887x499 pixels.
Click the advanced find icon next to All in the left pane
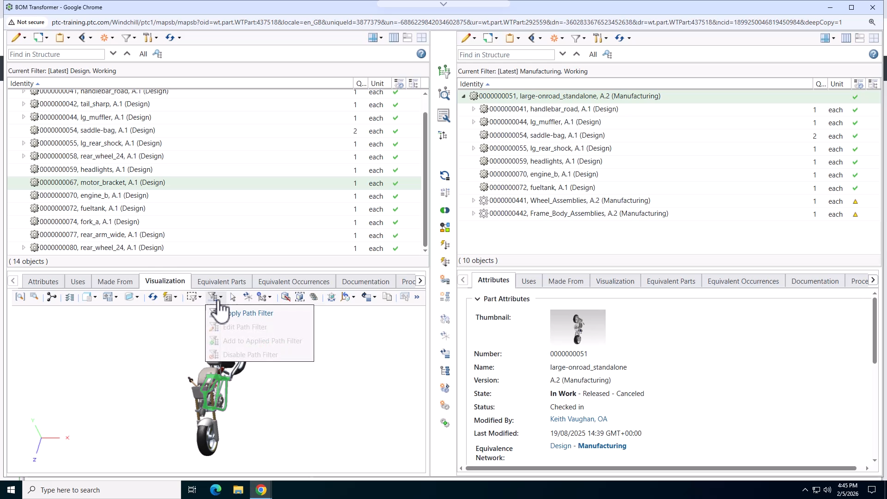157,54
